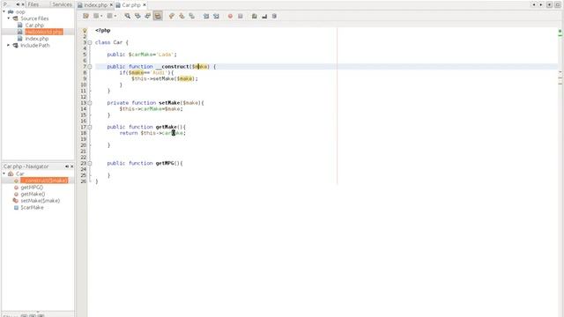Screen dimensions: 564x317
Task: Collapse getMPG fold at line 23
Action: (x=90, y=163)
